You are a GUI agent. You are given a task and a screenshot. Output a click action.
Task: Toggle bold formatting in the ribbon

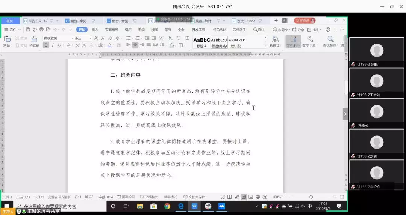tap(46, 45)
